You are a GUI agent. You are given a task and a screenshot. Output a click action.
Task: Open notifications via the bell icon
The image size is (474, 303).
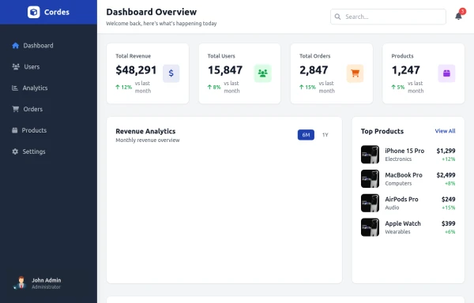click(458, 17)
